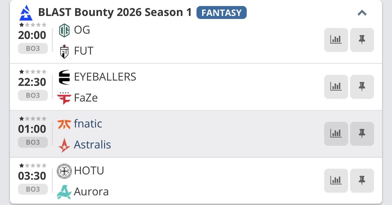Image resolution: width=392 pixels, height=205 pixels.
Task: Open stats for fnatic vs Astralis match
Action: click(336, 134)
